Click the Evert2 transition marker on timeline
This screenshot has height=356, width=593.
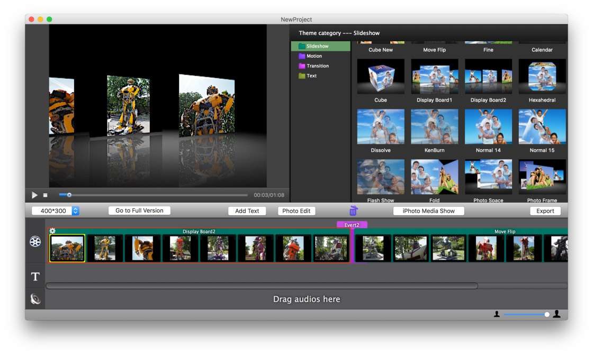click(x=352, y=225)
